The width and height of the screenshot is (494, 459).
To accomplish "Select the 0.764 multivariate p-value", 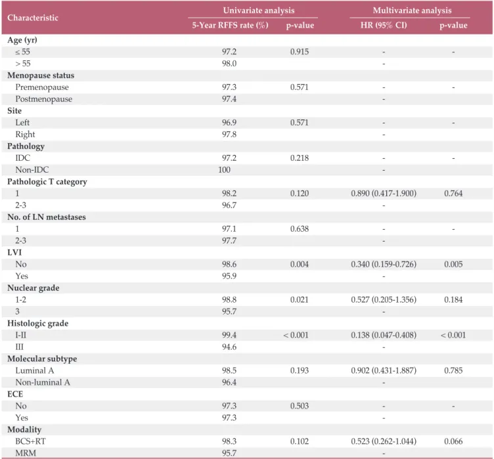I will pyautogui.click(x=453, y=194).
